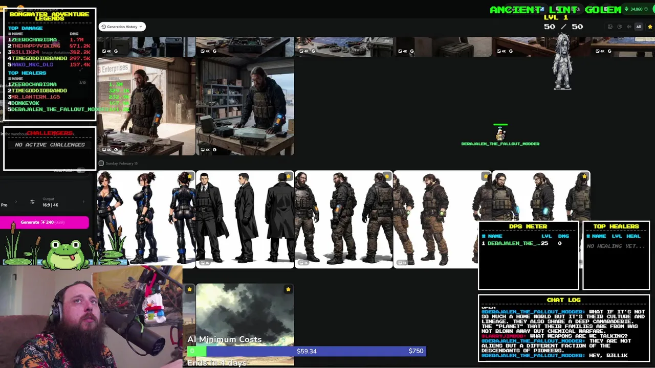The image size is (655, 368).
Task: Click the AI Minimum Costs progress bar
Action: 306,351
